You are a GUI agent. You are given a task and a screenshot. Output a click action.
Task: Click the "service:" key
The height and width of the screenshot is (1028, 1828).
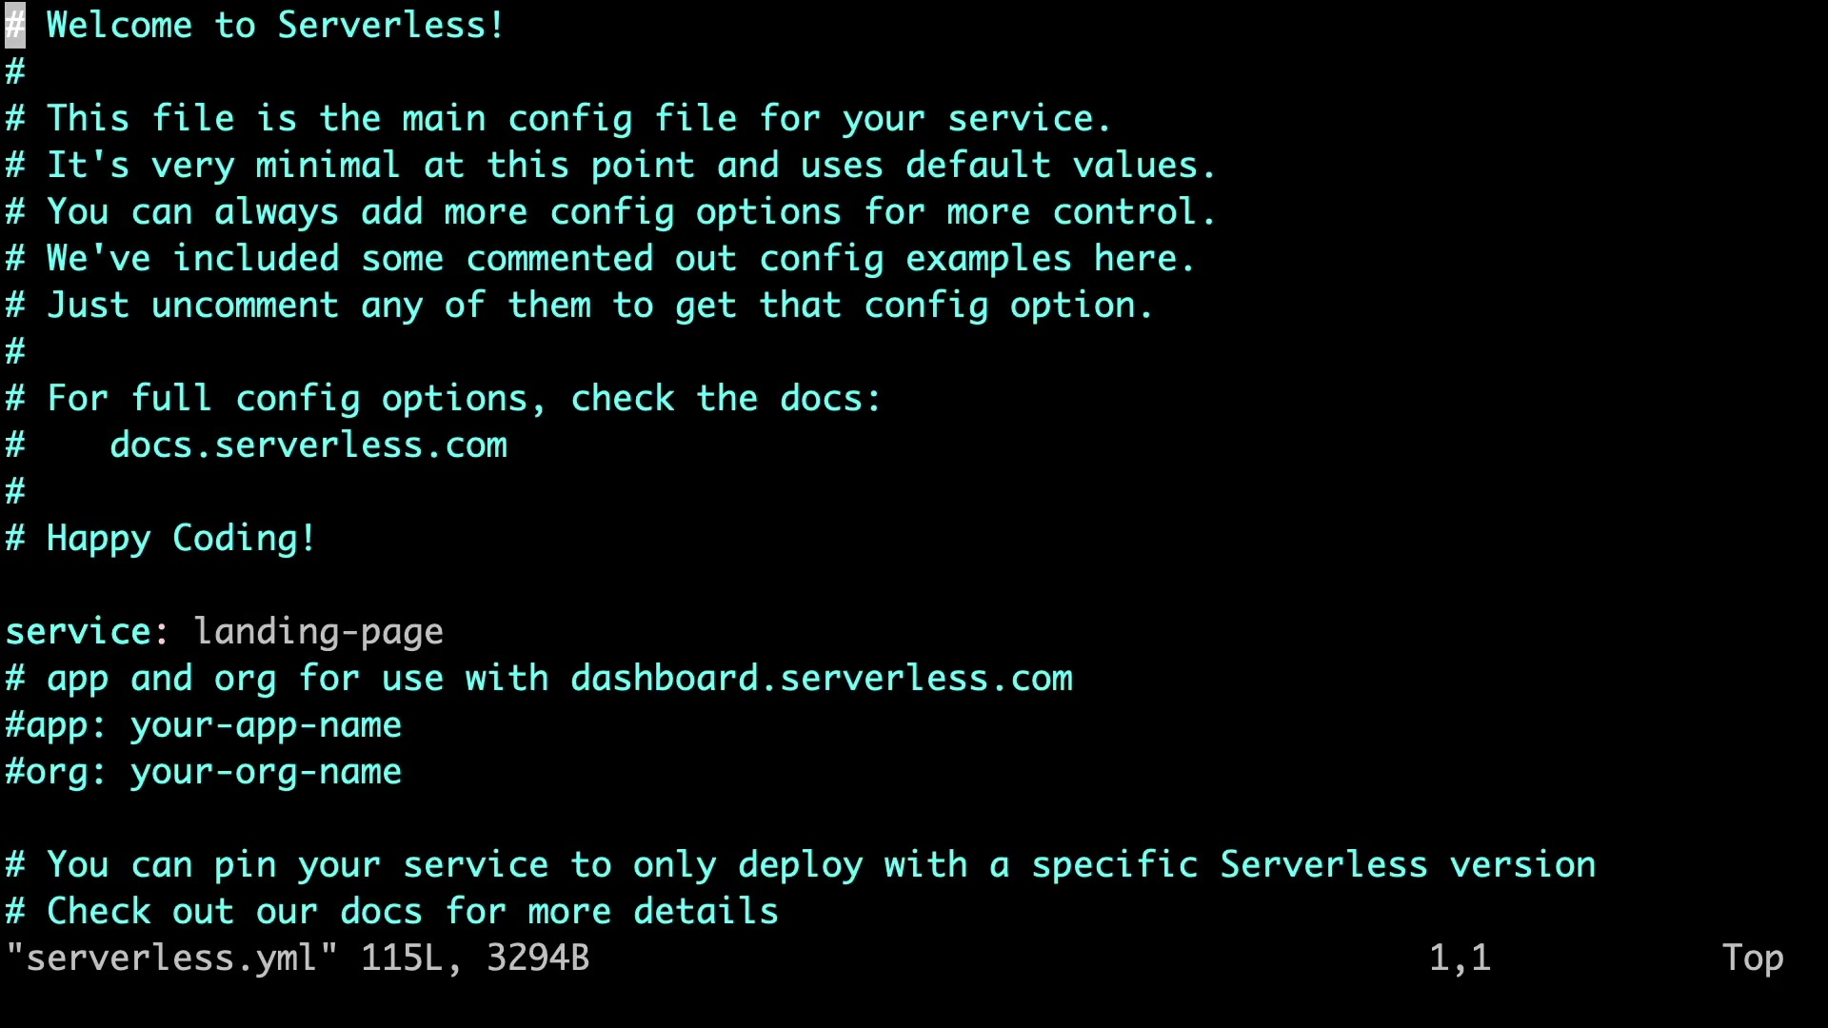tap(87, 632)
